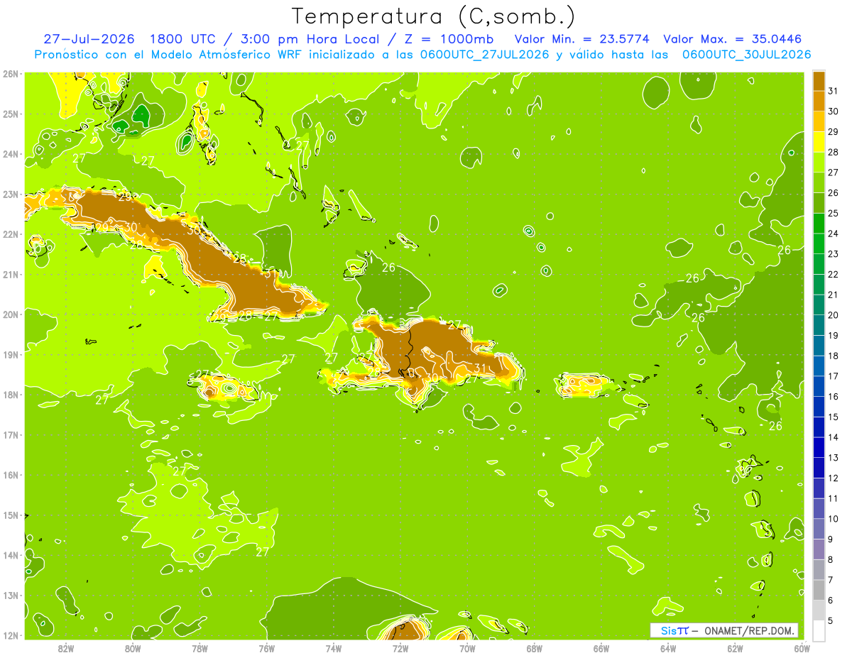Viewport: 852px width, 658px height.
Task: Select the blue swatch between 15 and 16
Action: click(819, 407)
